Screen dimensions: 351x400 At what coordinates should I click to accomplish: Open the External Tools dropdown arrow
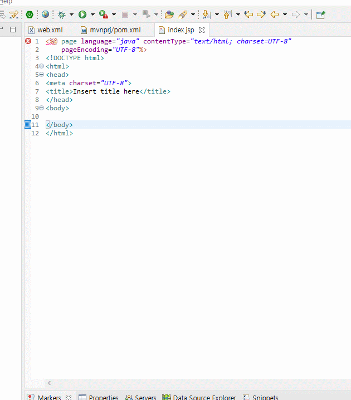click(156, 14)
